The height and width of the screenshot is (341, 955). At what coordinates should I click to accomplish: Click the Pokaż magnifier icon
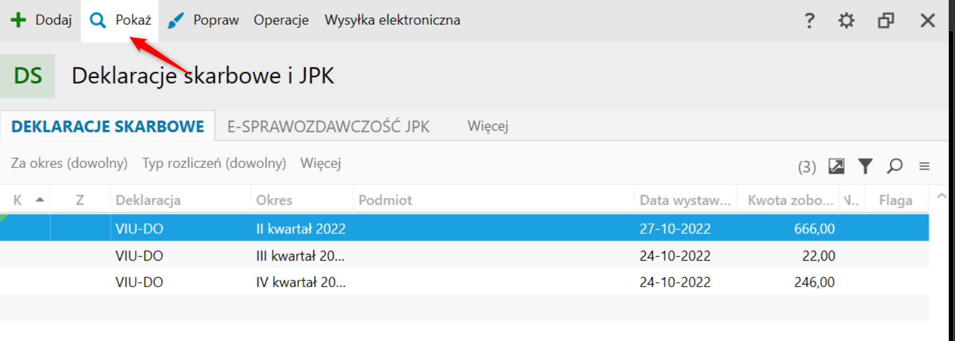(98, 21)
